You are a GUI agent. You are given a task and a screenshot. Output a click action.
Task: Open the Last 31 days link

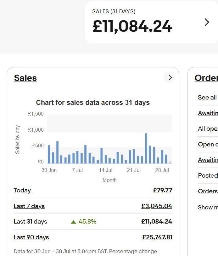tap(31, 222)
